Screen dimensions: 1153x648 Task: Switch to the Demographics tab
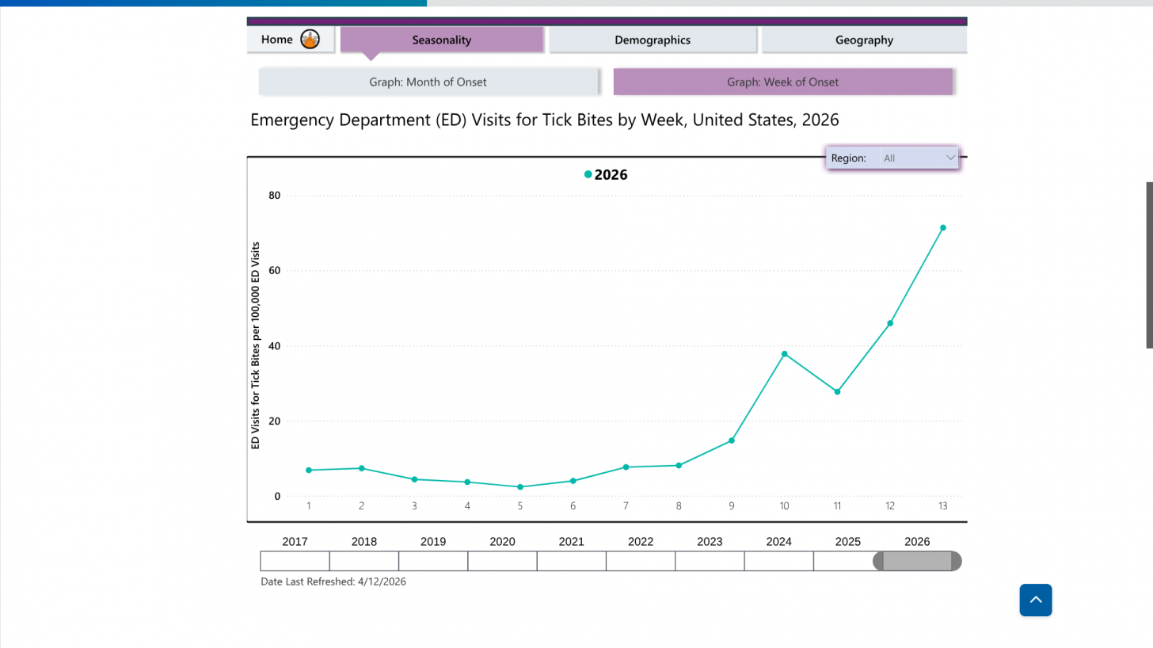(x=652, y=40)
